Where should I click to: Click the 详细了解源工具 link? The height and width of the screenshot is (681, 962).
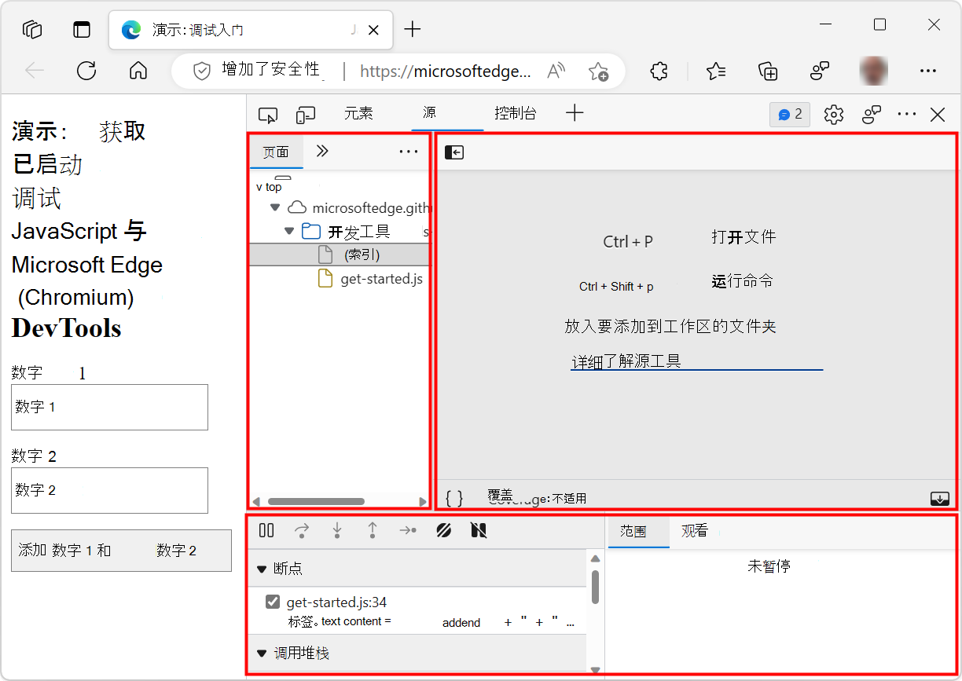pos(626,361)
